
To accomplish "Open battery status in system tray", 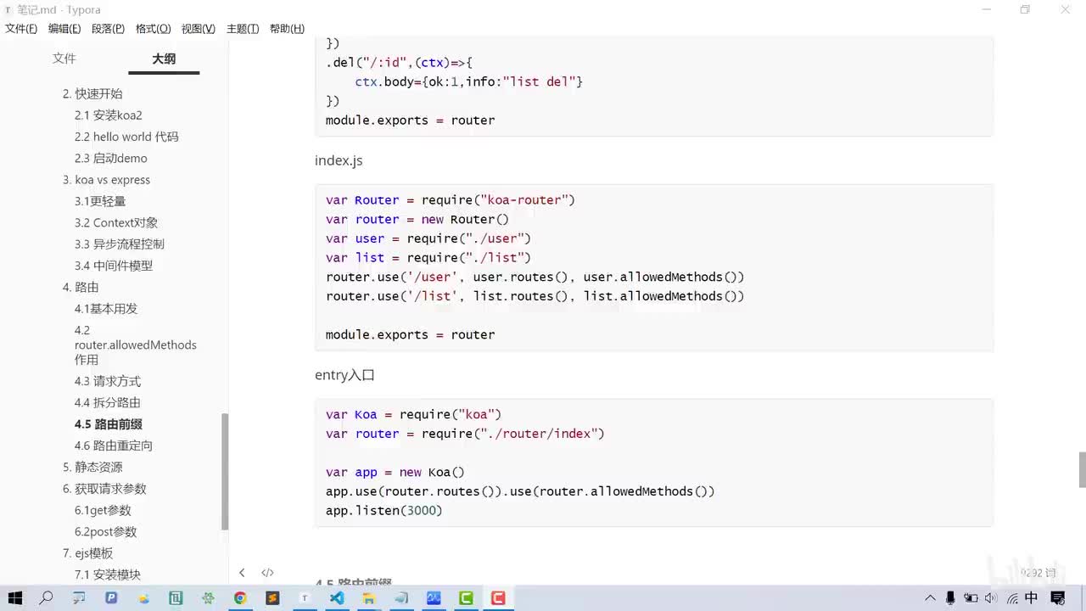I will tap(971, 598).
